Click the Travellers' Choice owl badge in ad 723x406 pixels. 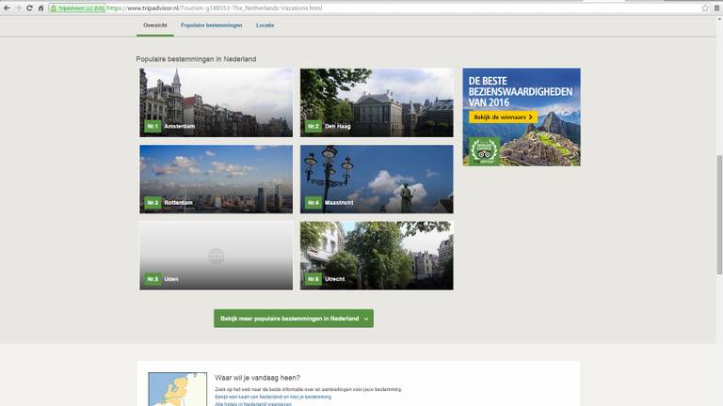(484, 151)
